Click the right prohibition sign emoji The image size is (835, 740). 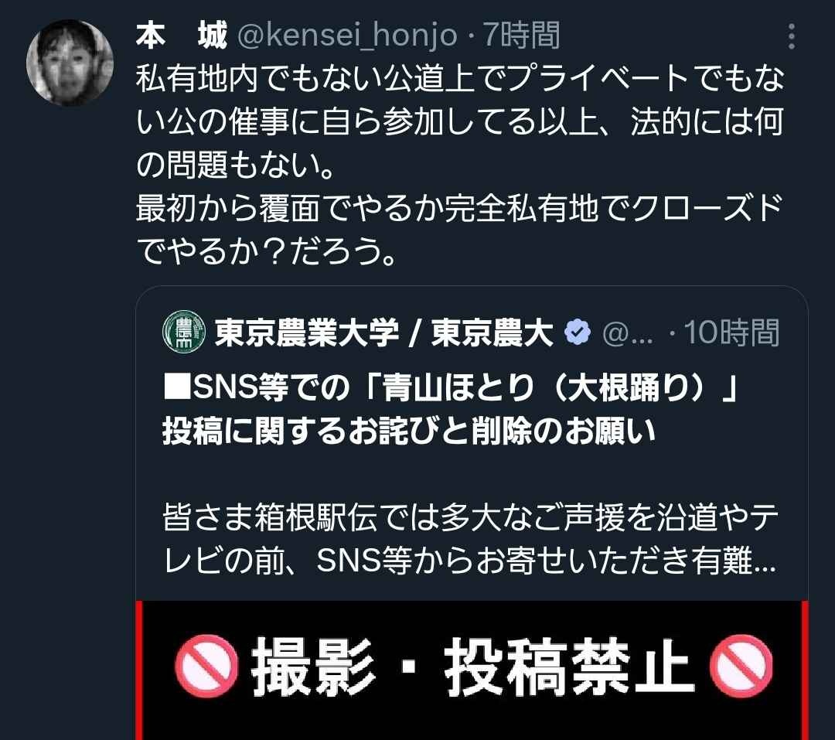[741, 667]
